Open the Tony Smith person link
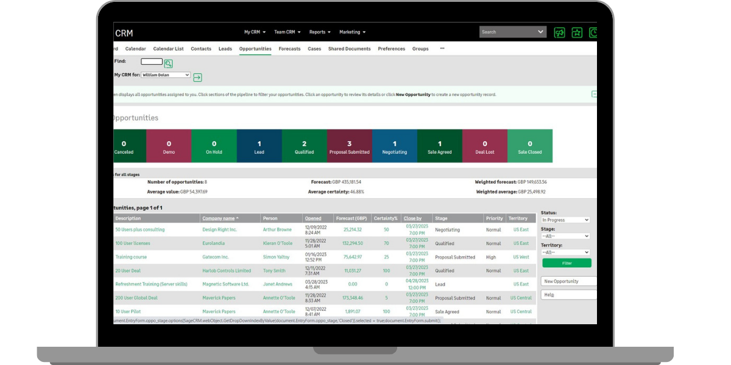 (274, 271)
